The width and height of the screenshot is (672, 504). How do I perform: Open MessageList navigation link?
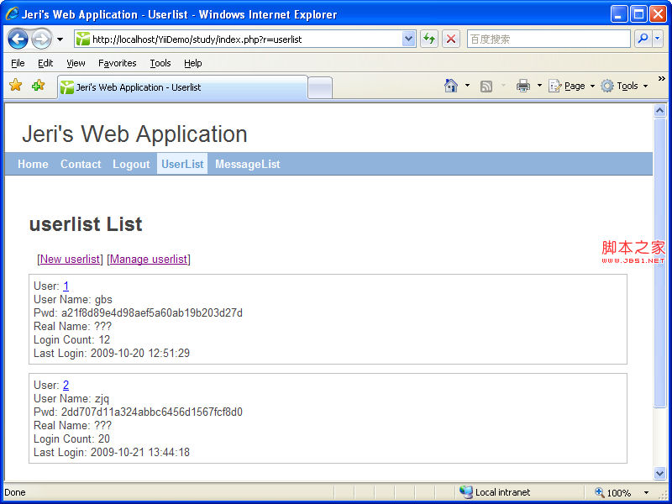pos(248,164)
